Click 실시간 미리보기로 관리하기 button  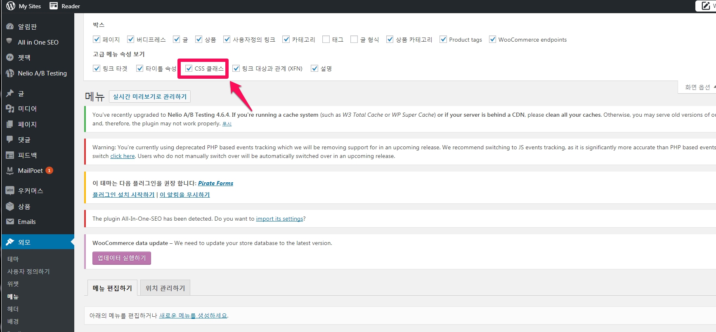[150, 97]
